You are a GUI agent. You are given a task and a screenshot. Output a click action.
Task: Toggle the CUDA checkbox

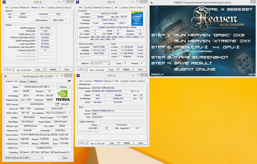32,152
